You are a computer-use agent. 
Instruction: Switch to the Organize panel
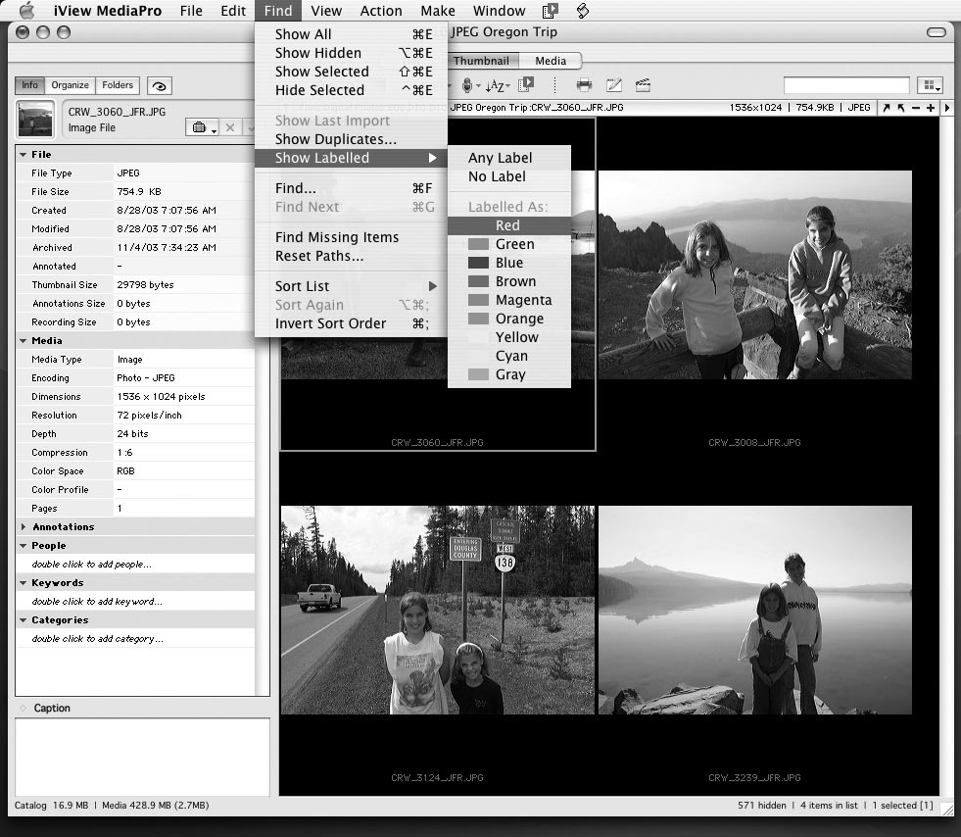coord(70,85)
